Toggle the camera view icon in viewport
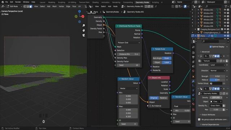Image resolution: width=231 pixels, height=130 pixels. 83,35
